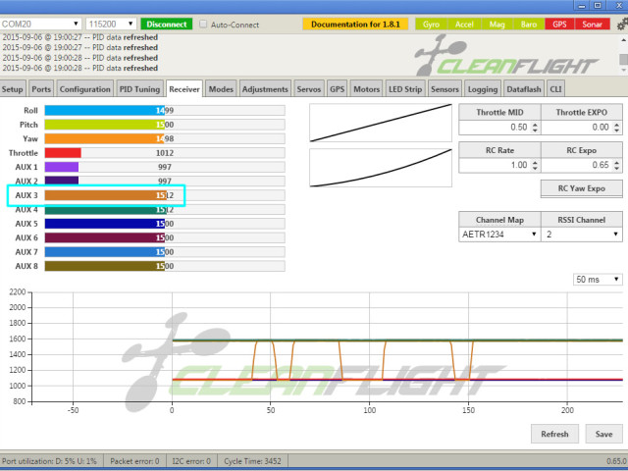Open the Motors tab
628x471 pixels.
[x=366, y=89]
